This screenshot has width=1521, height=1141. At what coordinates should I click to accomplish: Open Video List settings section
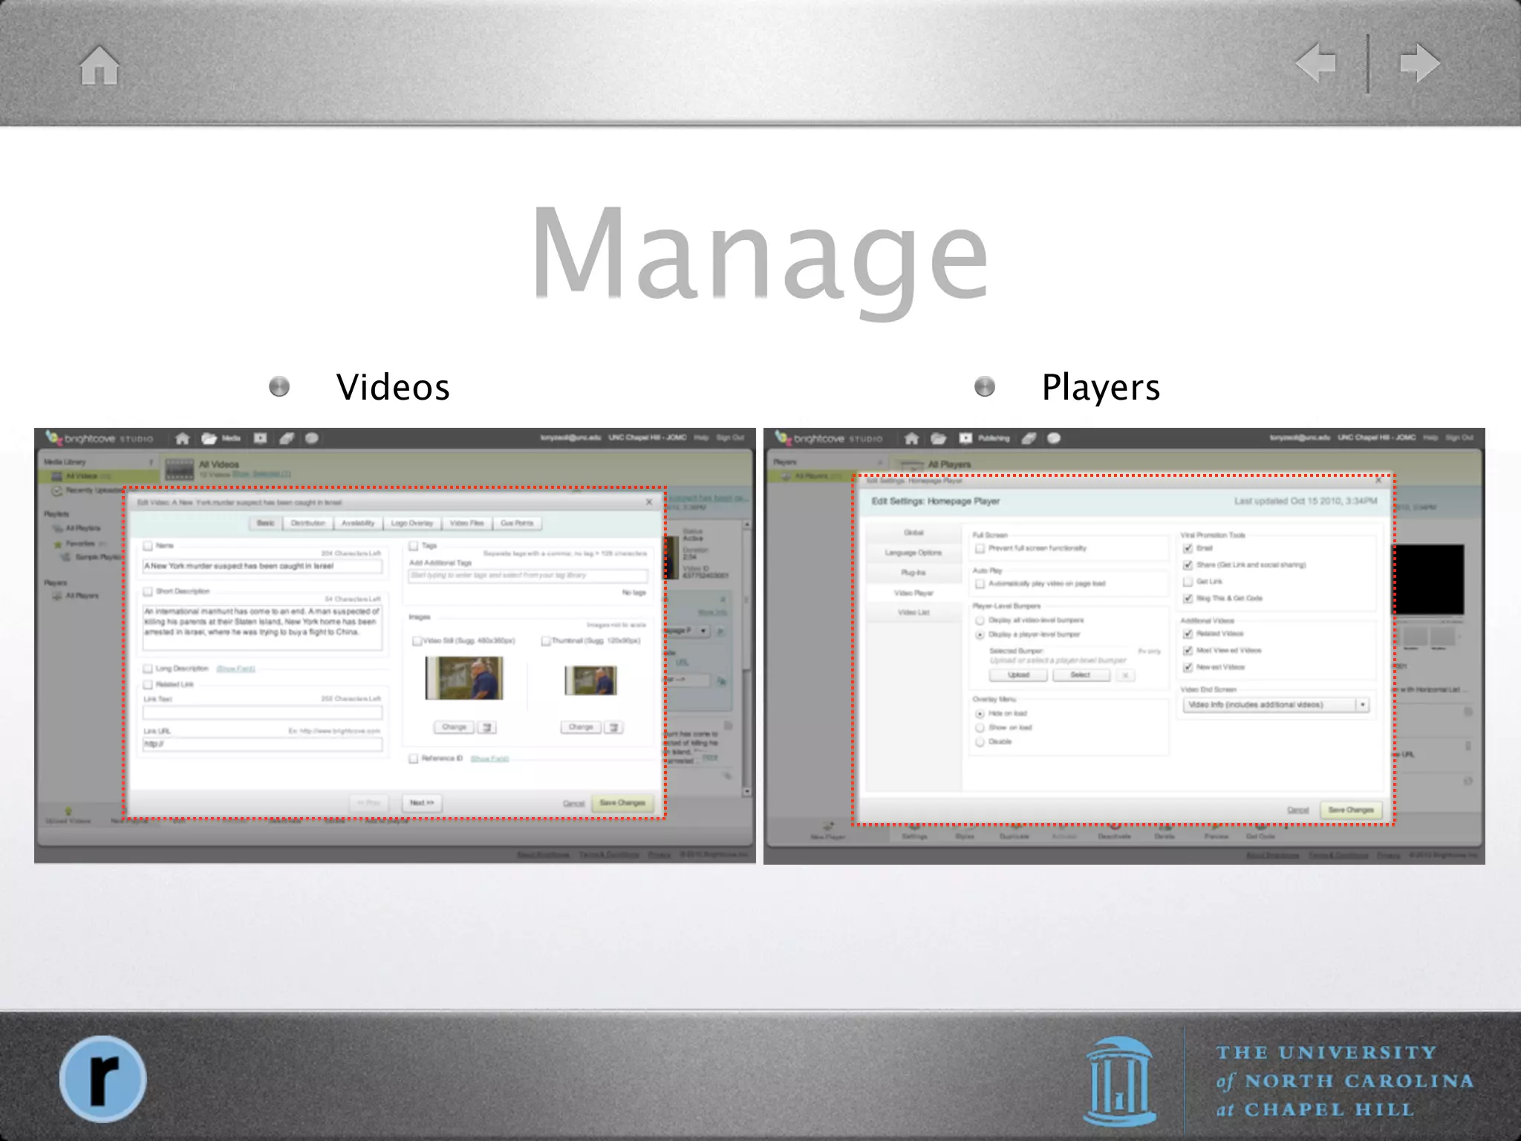pos(913,613)
